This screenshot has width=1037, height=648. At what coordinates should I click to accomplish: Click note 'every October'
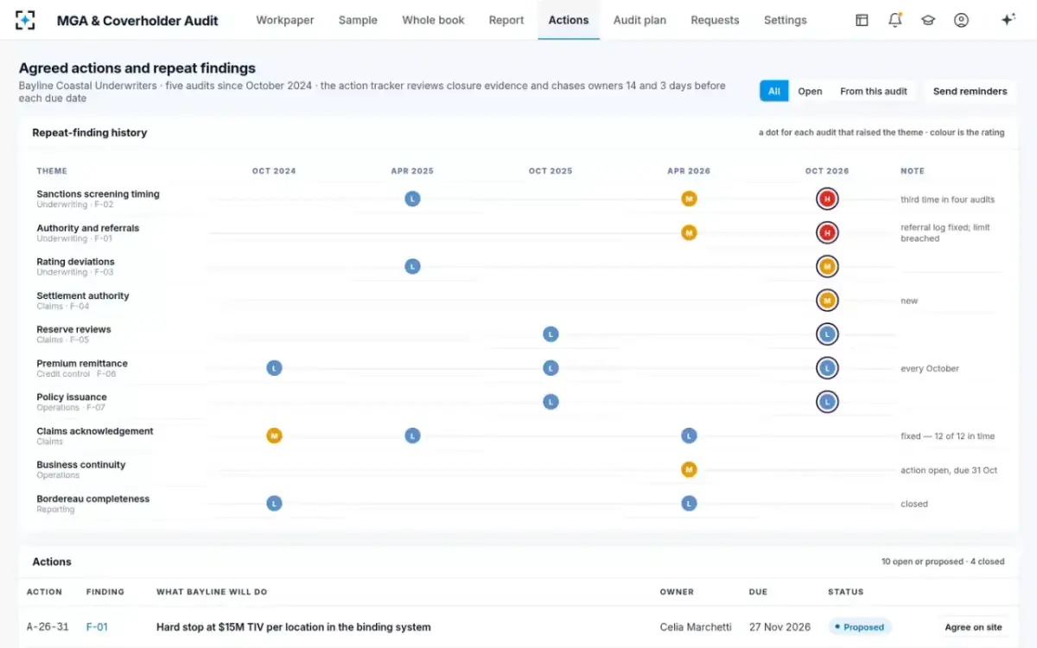tap(930, 368)
